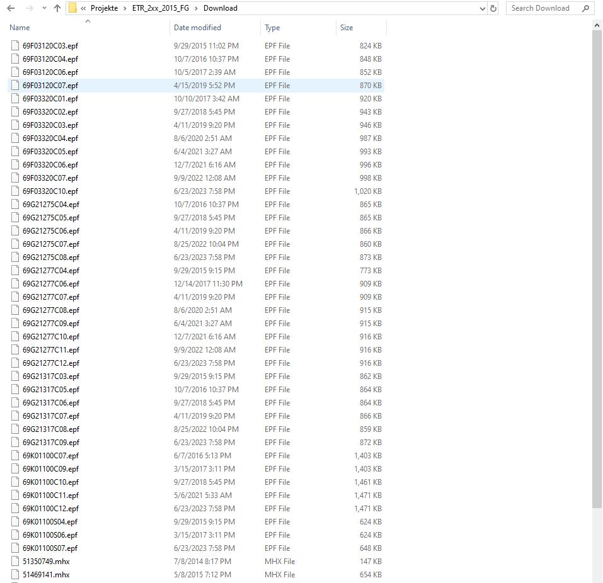This screenshot has width=603, height=583.
Task: Open address bar history dropdown
Action: point(482,8)
